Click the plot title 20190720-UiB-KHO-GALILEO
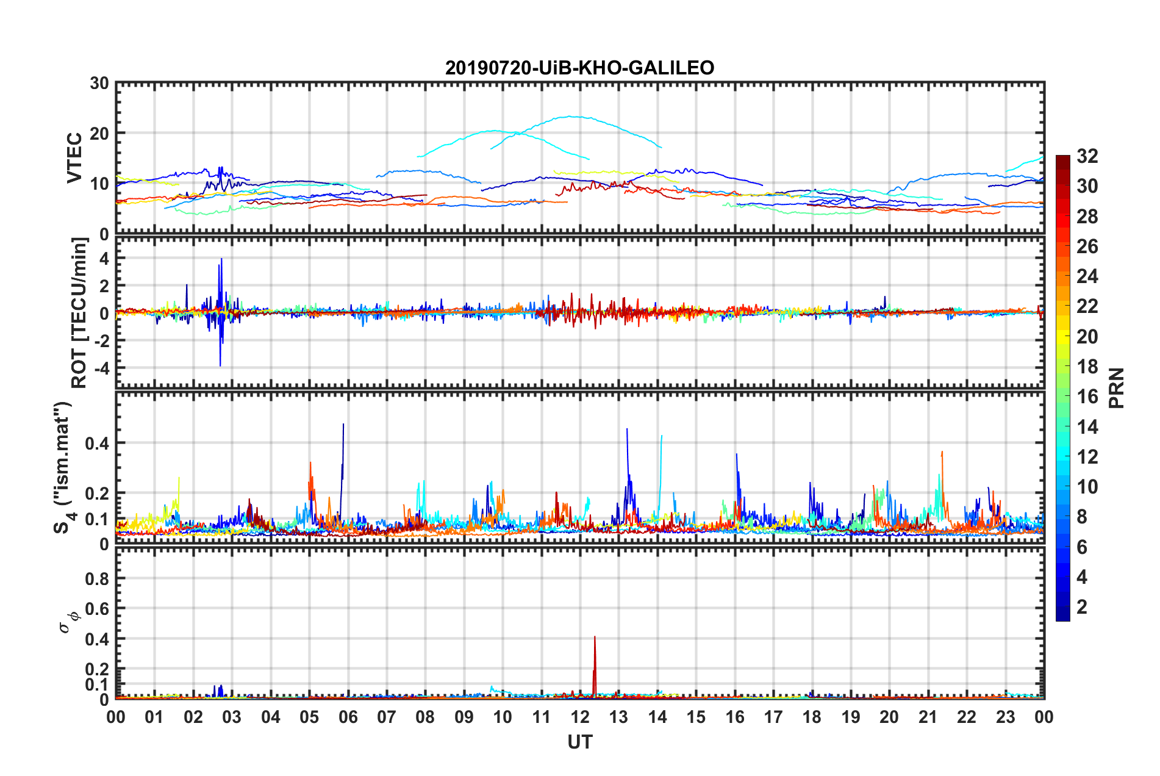The image size is (1160, 776). click(x=579, y=68)
